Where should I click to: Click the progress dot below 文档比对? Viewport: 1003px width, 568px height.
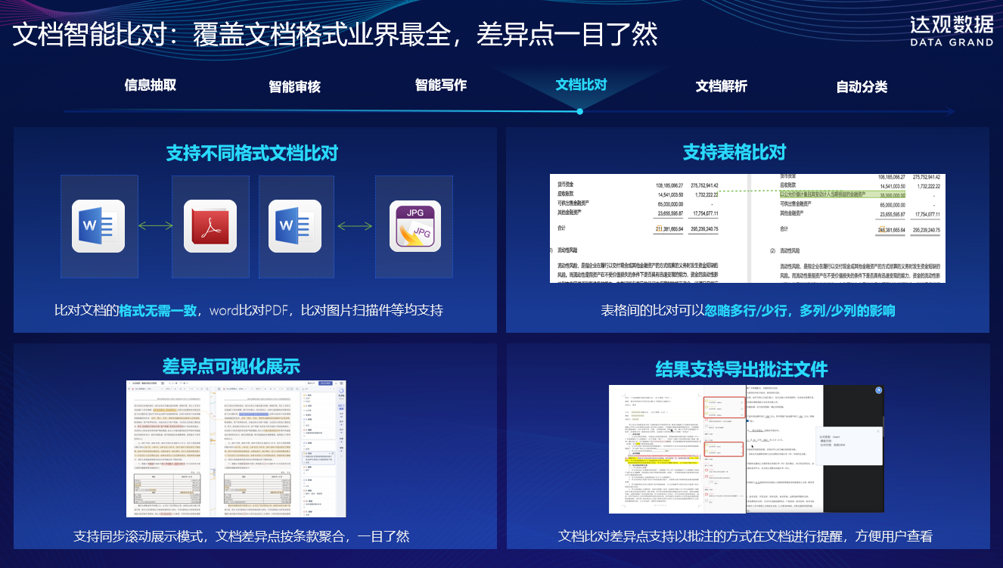click(x=579, y=111)
